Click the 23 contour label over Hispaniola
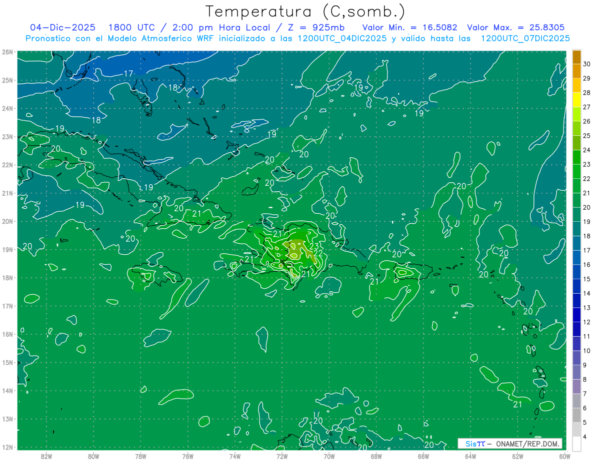Screen dimensions: 600x463 tap(314, 246)
